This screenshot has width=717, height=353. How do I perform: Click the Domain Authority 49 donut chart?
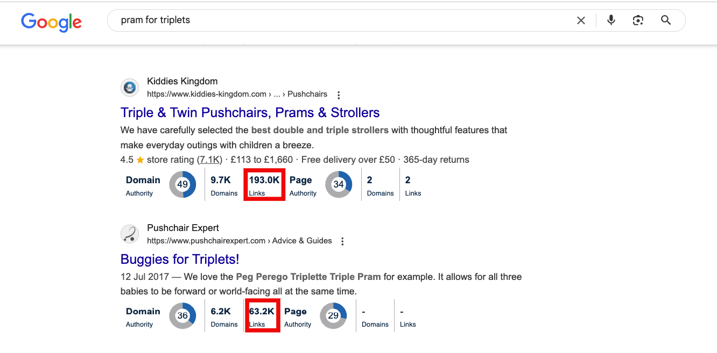tap(182, 184)
